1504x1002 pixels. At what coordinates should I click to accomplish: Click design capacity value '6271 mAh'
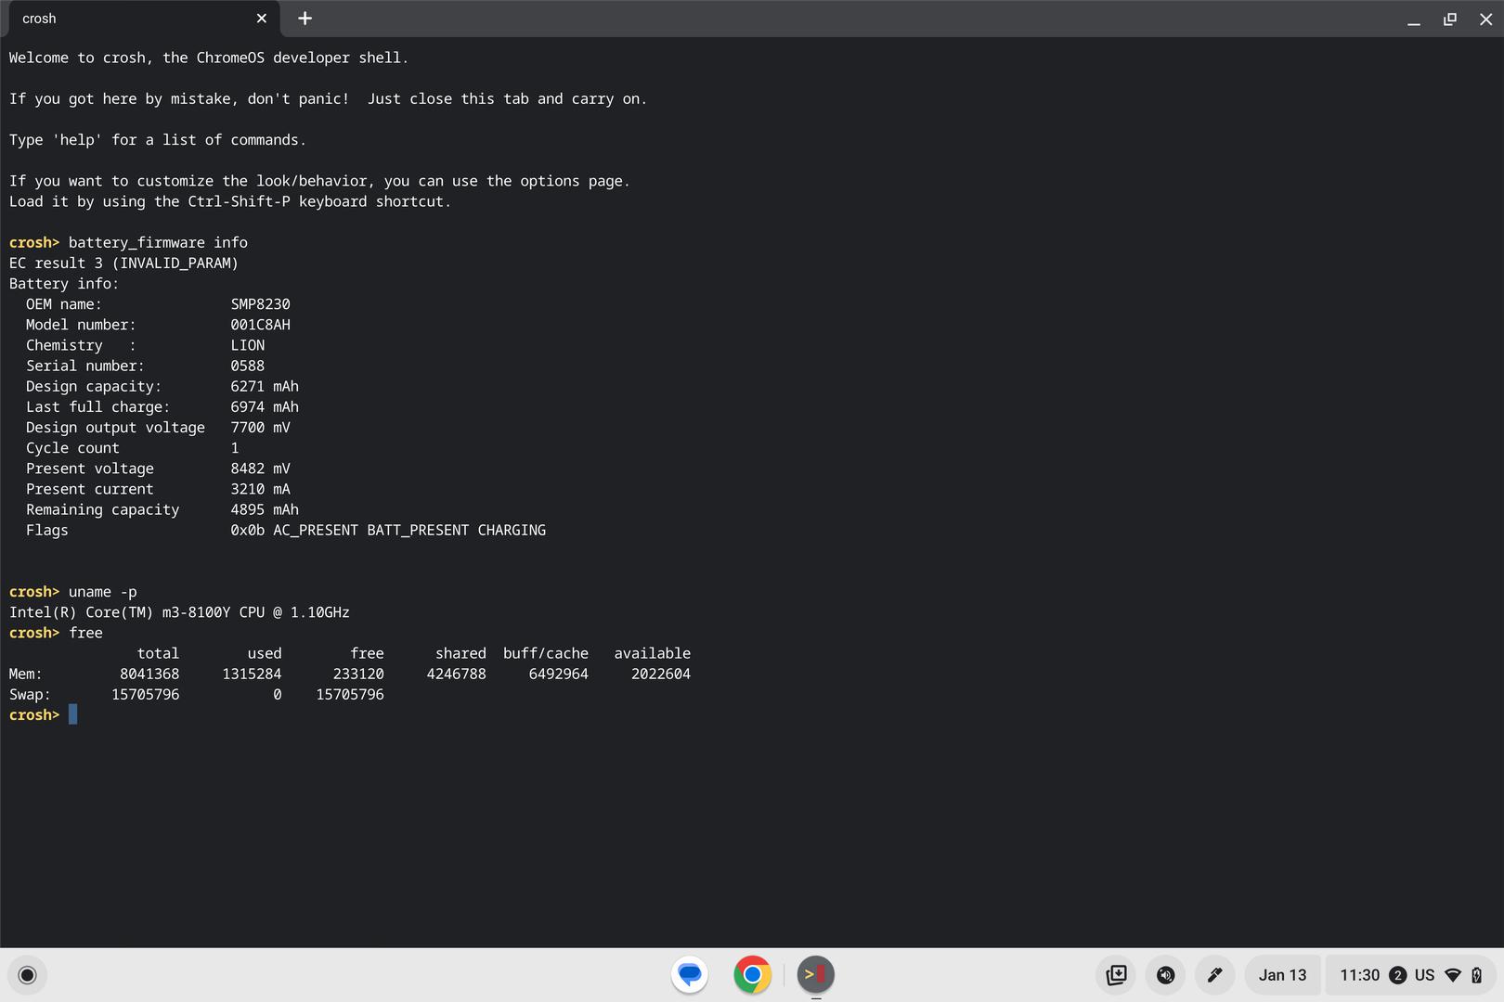coord(265,386)
